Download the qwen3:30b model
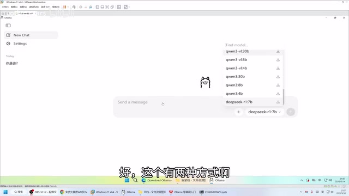The image size is (349, 196). (x=278, y=77)
